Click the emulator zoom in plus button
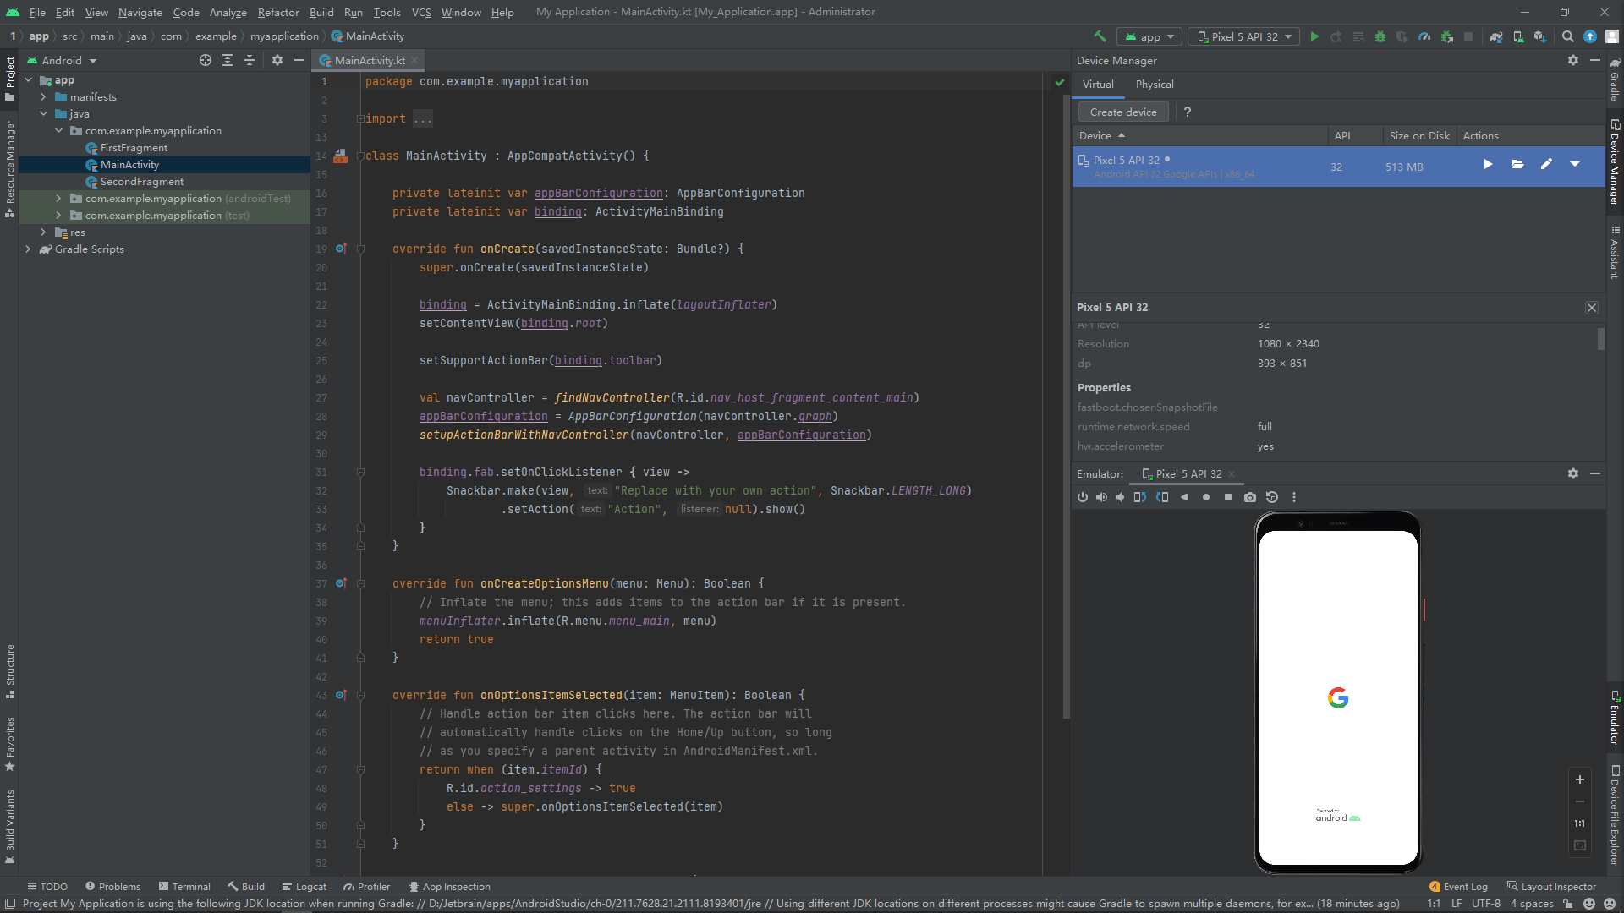Viewport: 1624px width, 913px height. tap(1579, 779)
